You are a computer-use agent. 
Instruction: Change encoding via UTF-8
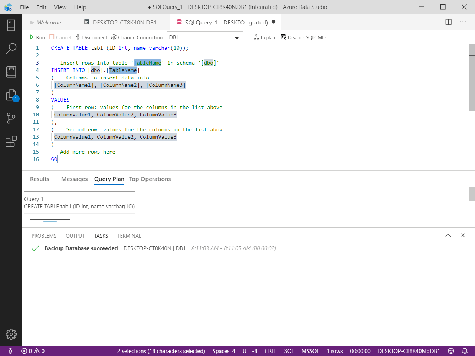[250, 351]
